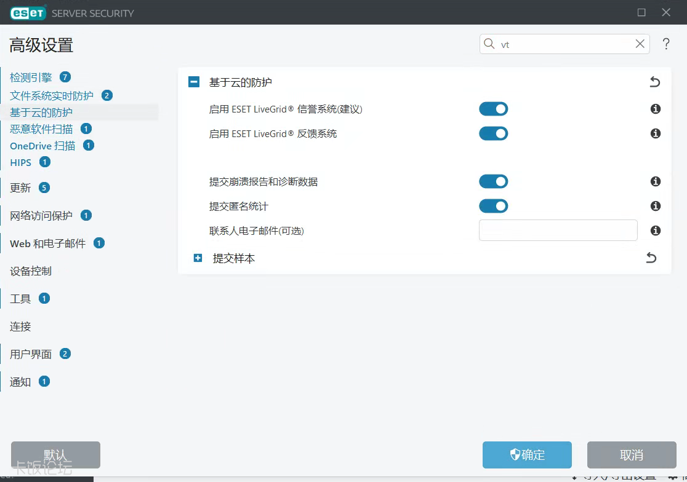This screenshot has height=482, width=687.
Task: Open 设备控制 category
Action: pyautogui.click(x=31, y=271)
